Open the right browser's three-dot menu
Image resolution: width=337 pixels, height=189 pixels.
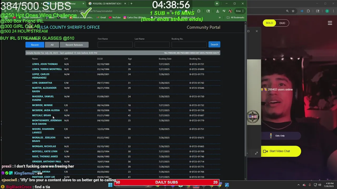(333, 11)
